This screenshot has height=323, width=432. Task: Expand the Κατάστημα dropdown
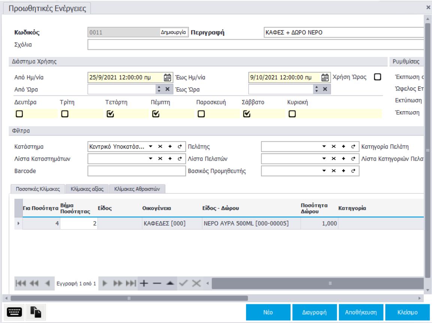[150, 146]
